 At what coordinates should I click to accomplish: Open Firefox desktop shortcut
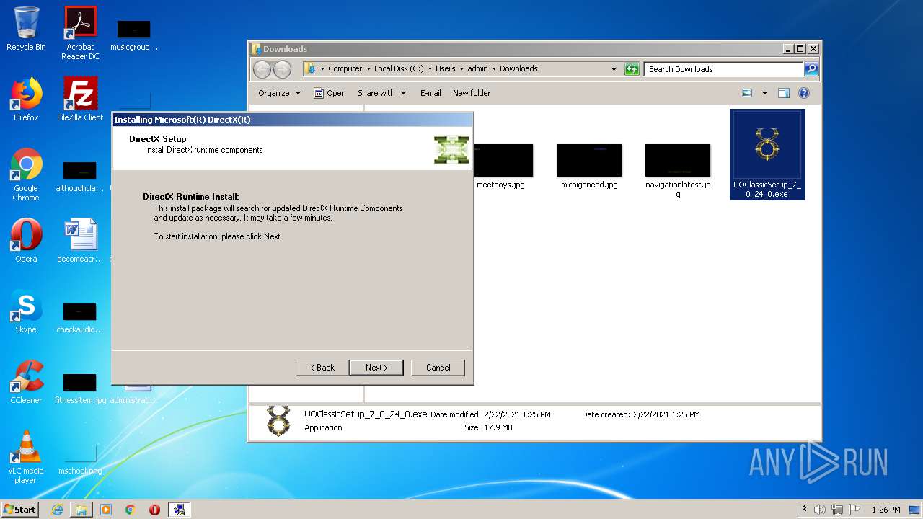26,99
